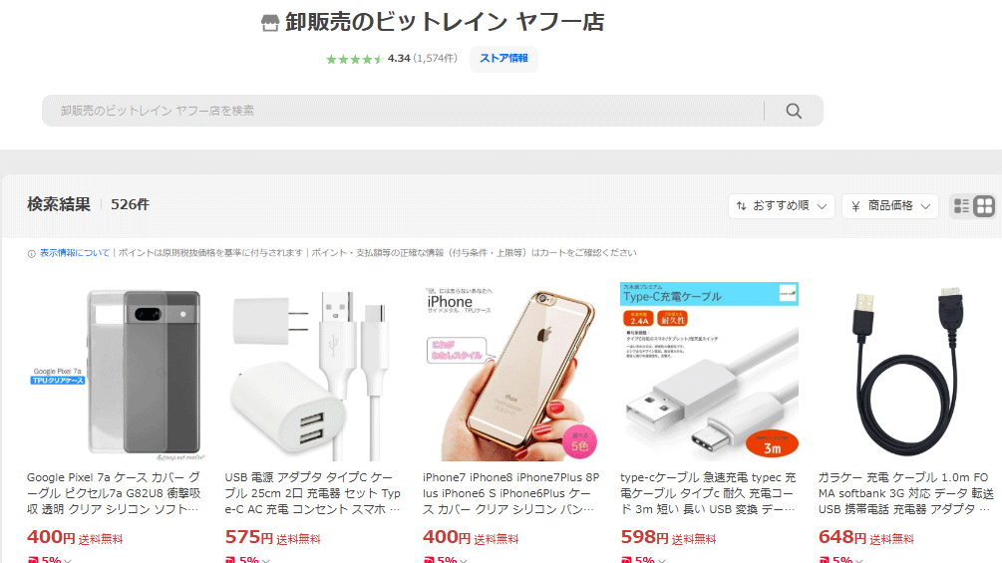Click the store icon beside shop name

point(270,23)
